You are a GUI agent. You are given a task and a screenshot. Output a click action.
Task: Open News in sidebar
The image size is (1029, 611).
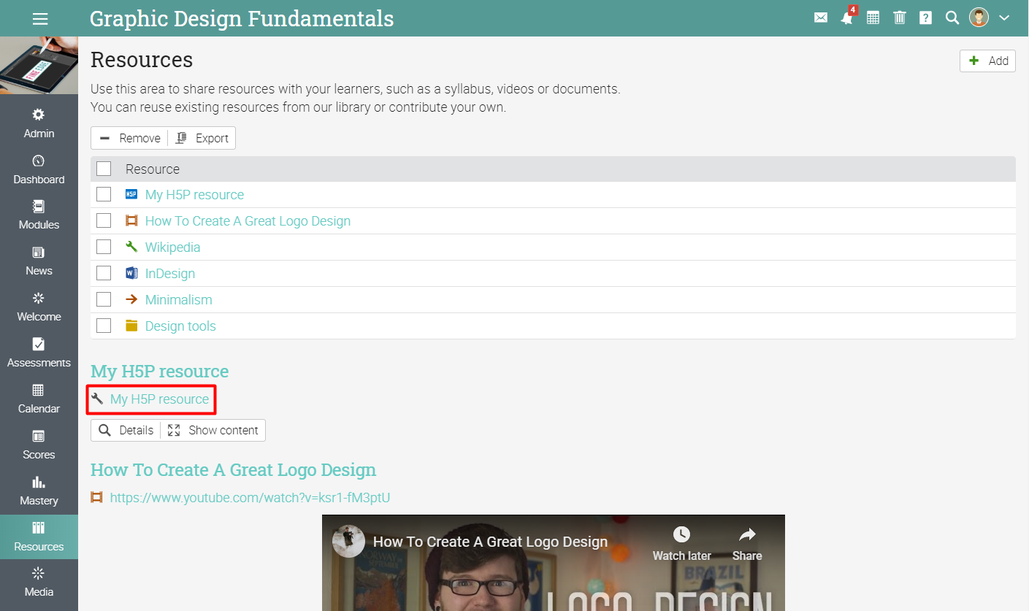39,261
